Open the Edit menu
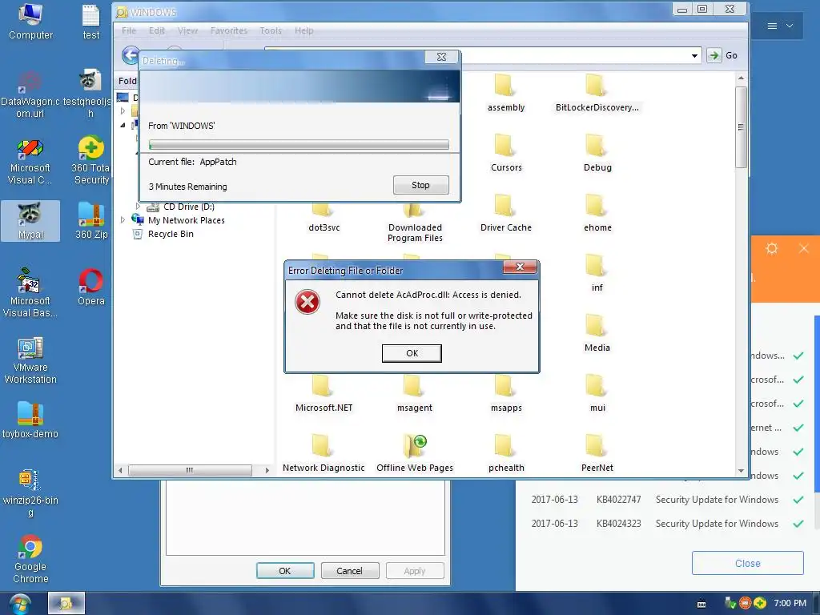This screenshot has width=820, height=615. click(x=156, y=31)
